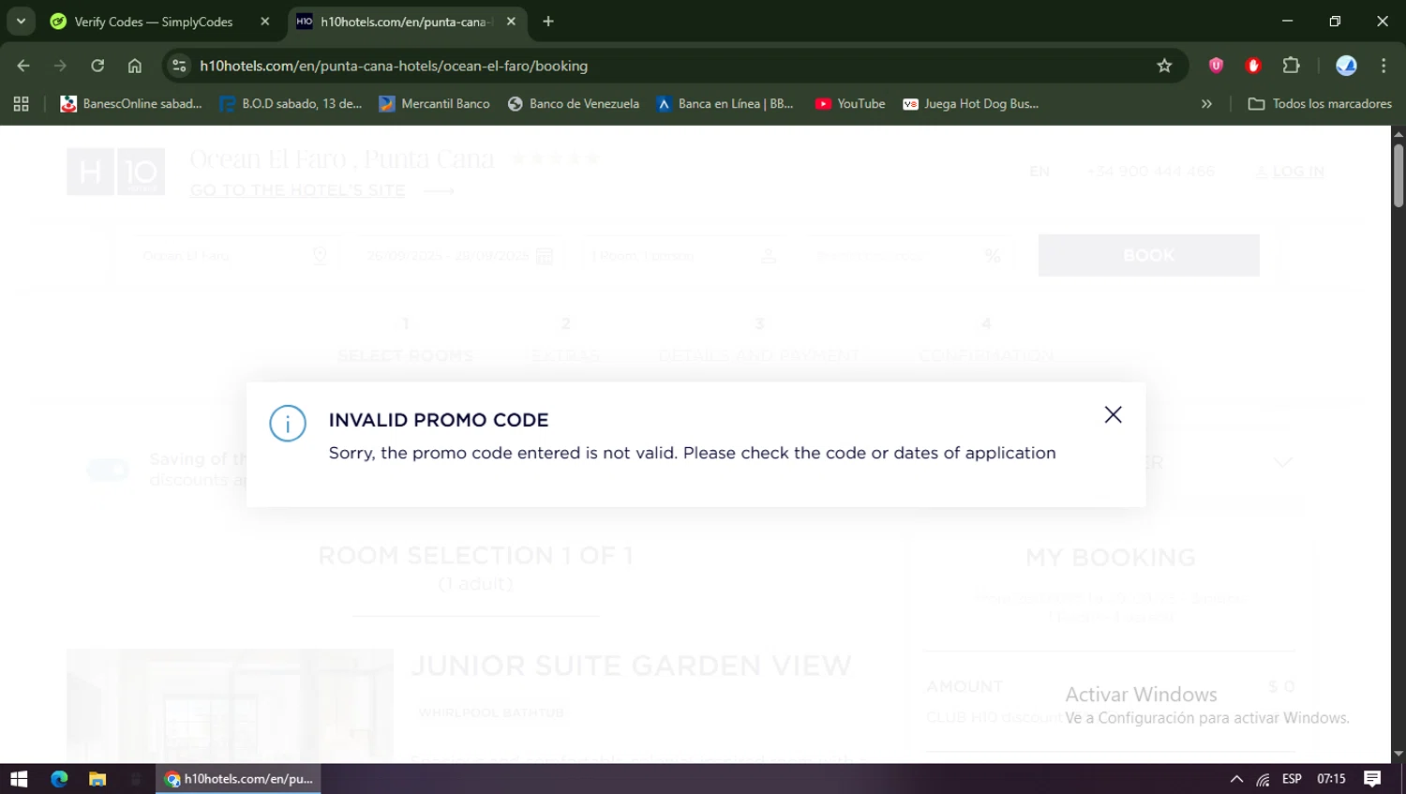The width and height of the screenshot is (1406, 794).
Task: Show hidden system tray icons
Action: (x=1236, y=779)
